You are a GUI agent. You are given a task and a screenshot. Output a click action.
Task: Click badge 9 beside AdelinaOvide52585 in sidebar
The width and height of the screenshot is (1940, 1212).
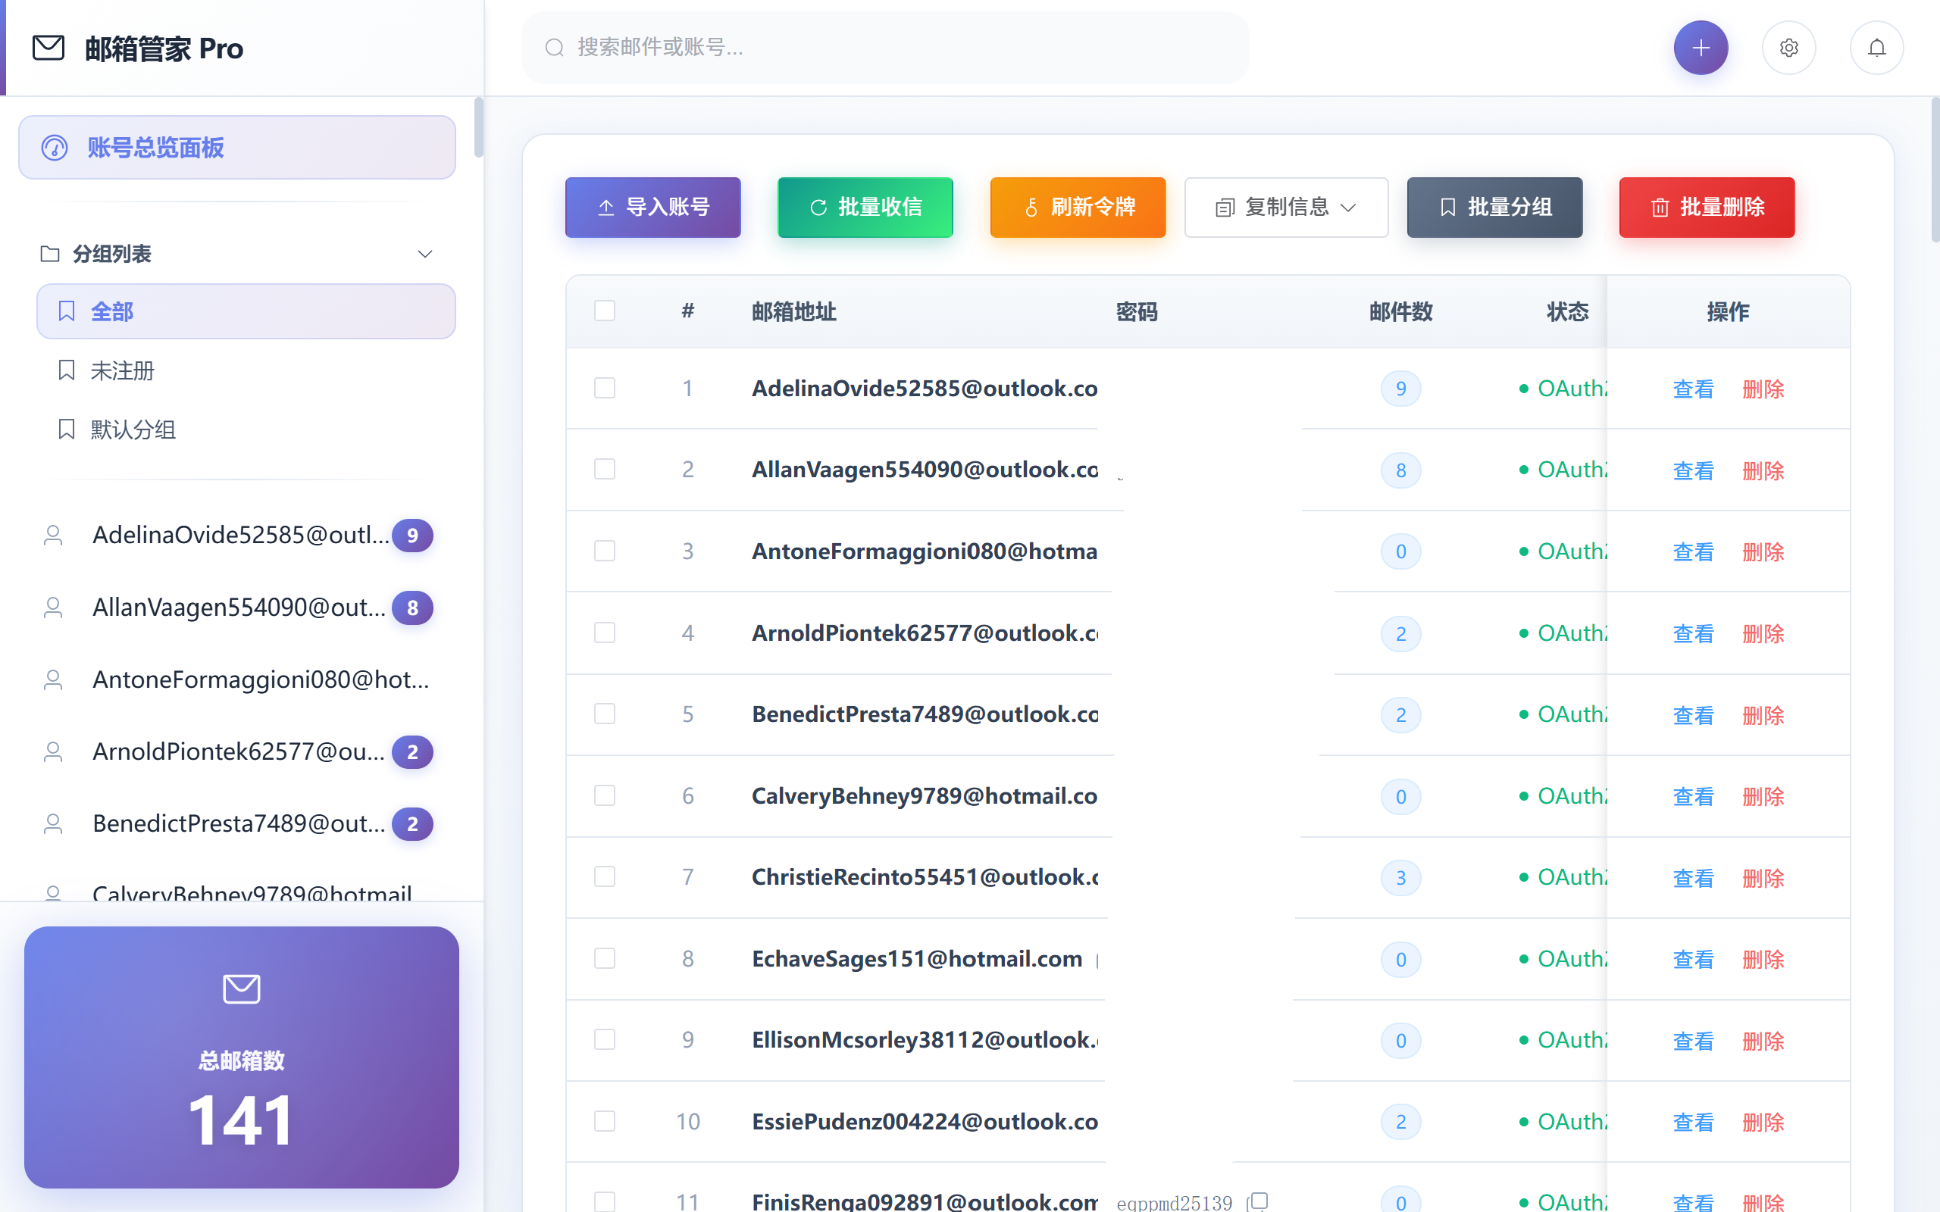click(412, 536)
